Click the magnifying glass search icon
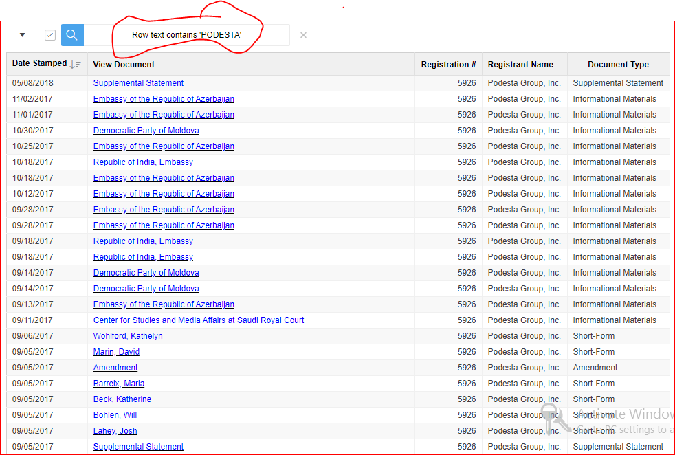The width and height of the screenshot is (675, 455). tap(72, 35)
